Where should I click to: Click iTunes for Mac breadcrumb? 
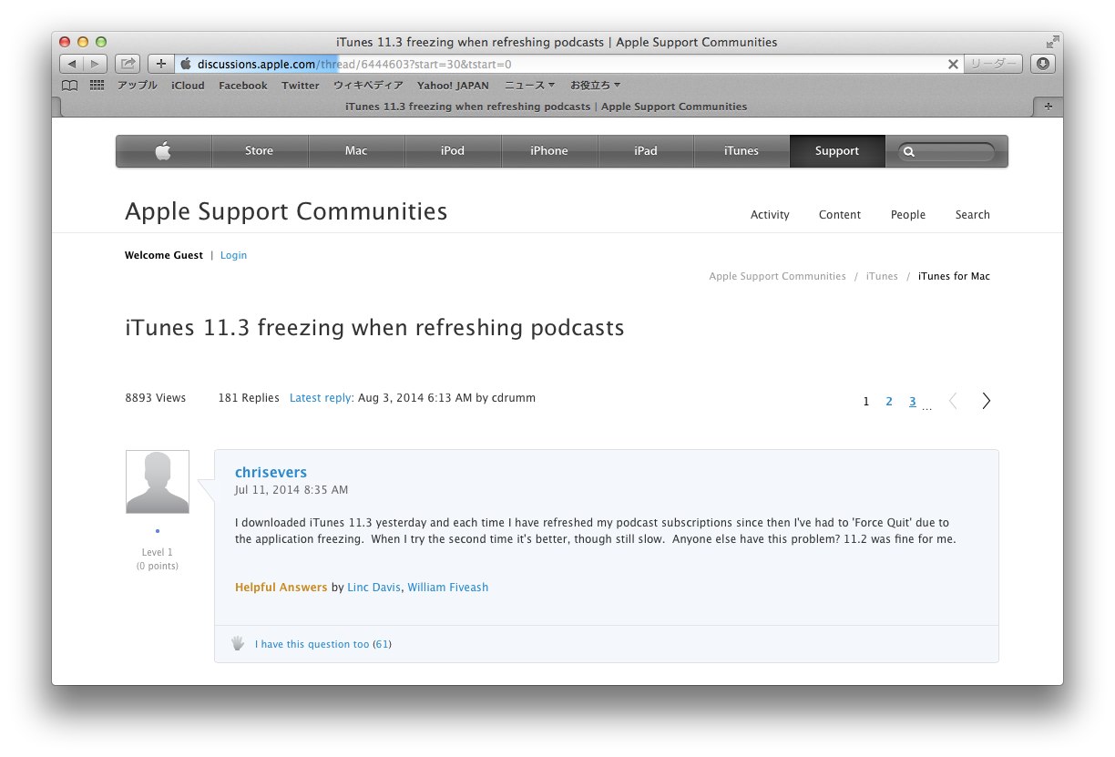pos(954,276)
